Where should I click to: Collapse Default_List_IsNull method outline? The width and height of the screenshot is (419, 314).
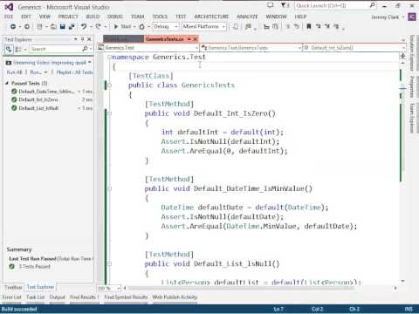click(109, 263)
